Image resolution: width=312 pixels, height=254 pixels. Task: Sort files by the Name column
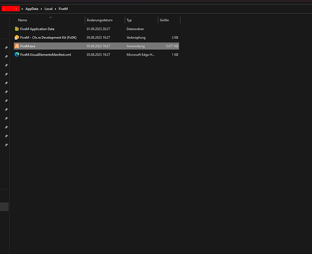[x=23, y=20]
